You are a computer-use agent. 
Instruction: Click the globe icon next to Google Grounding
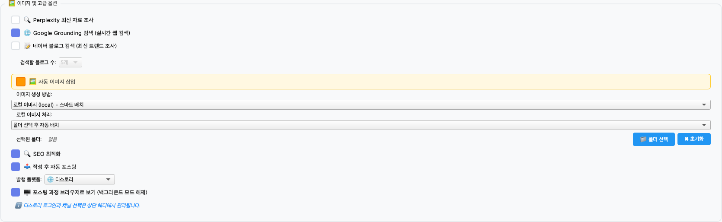27,33
